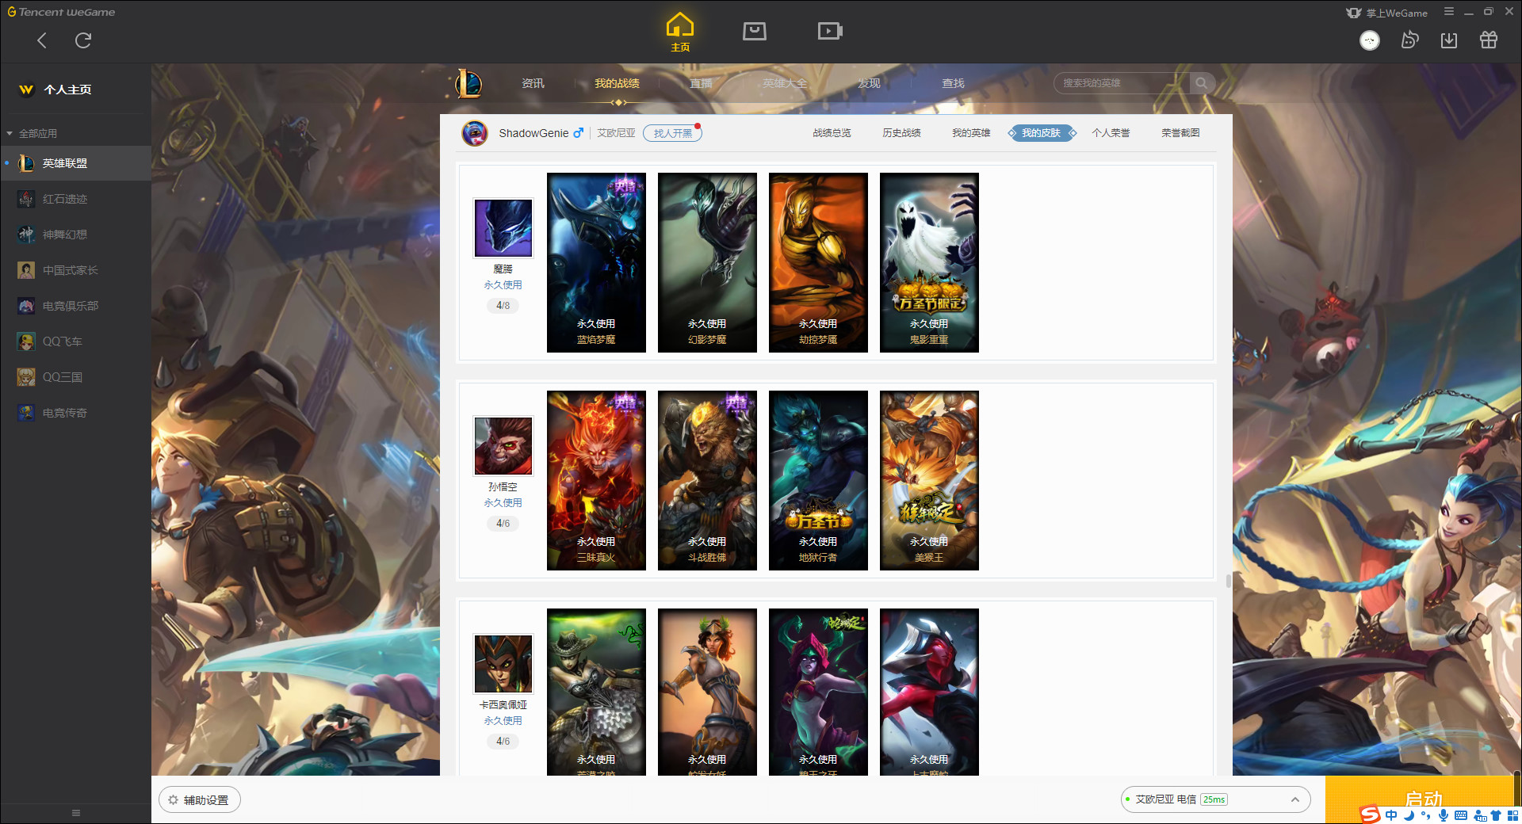Open the 幻影梦魇 skin card
1522x824 pixels.
[707, 262]
